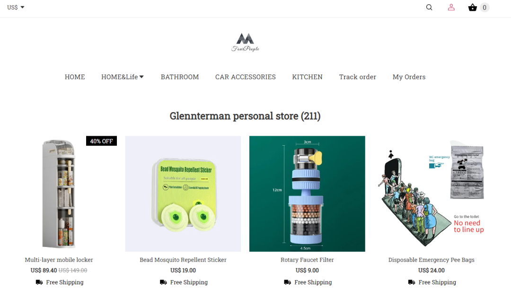Open the CAR ACCESSORIES category
This screenshot has height=290, width=511.
[x=246, y=77]
